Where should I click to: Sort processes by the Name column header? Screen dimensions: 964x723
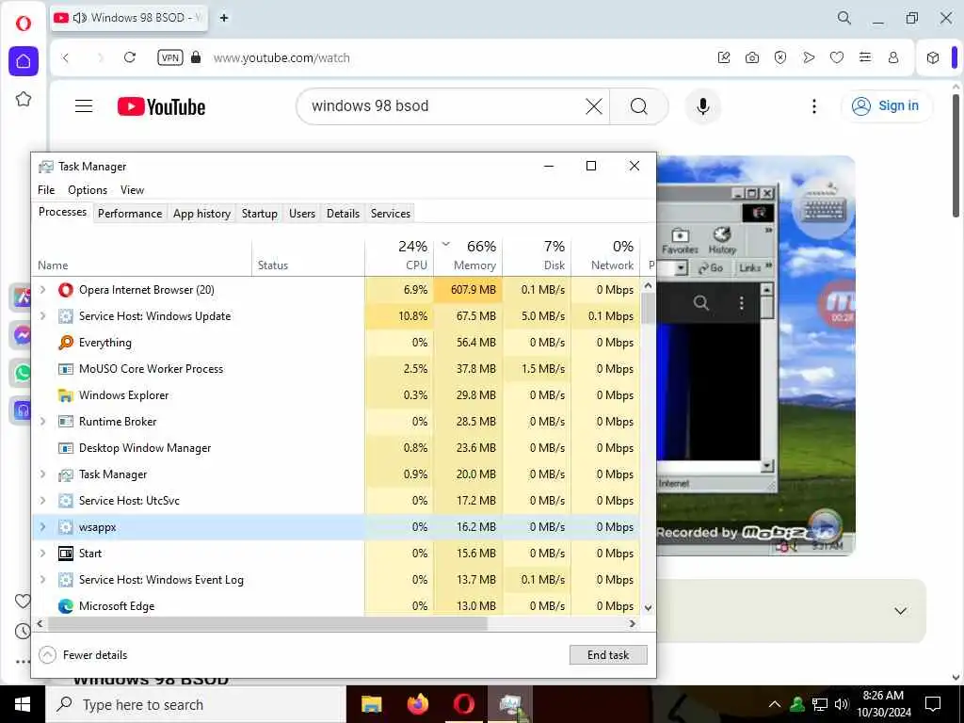point(142,256)
